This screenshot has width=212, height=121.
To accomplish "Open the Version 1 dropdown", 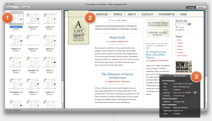I will (x=13, y=8).
